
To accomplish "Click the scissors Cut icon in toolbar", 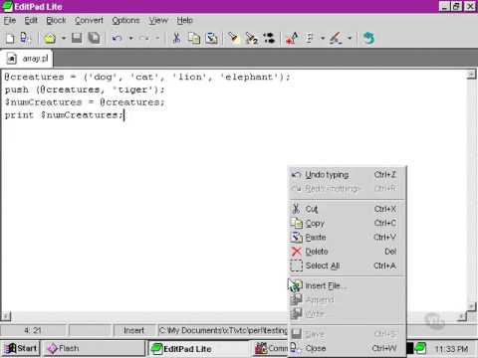I will click(x=176, y=39).
